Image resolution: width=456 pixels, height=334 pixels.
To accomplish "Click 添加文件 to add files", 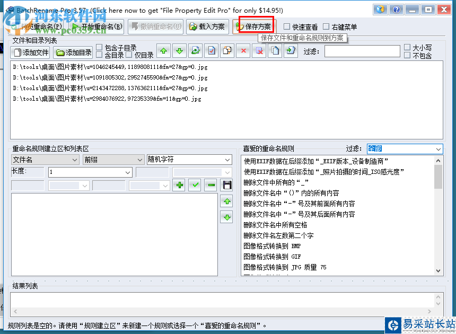I will pyautogui.click(x=30, y=52).
